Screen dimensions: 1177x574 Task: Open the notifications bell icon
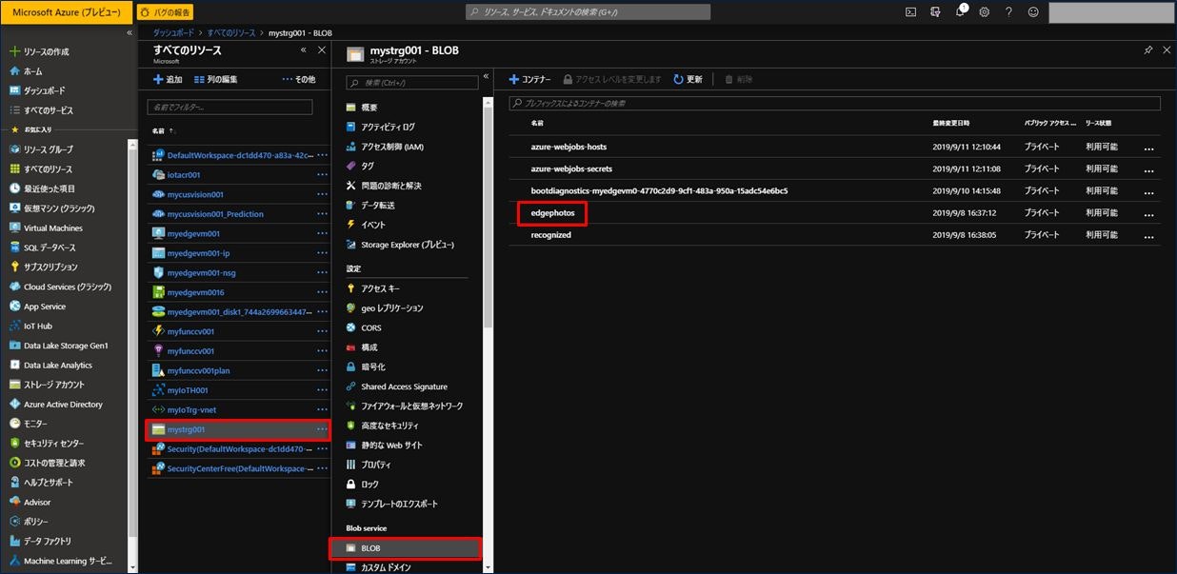coord(960,12)
